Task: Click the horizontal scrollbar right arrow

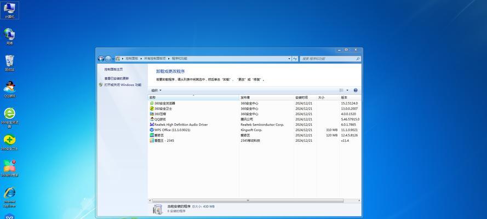Action: pos(359,201)
